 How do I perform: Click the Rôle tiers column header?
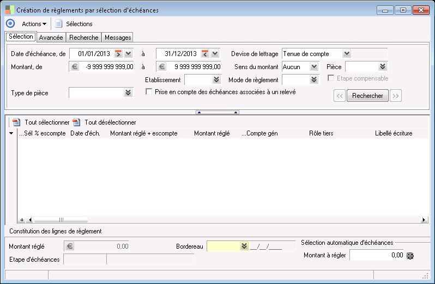[321, 133]
